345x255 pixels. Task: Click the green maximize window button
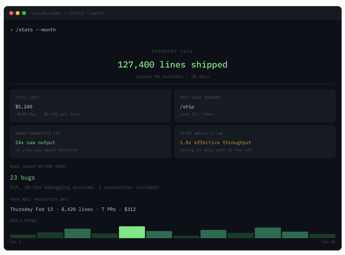(x=24, y=13)
